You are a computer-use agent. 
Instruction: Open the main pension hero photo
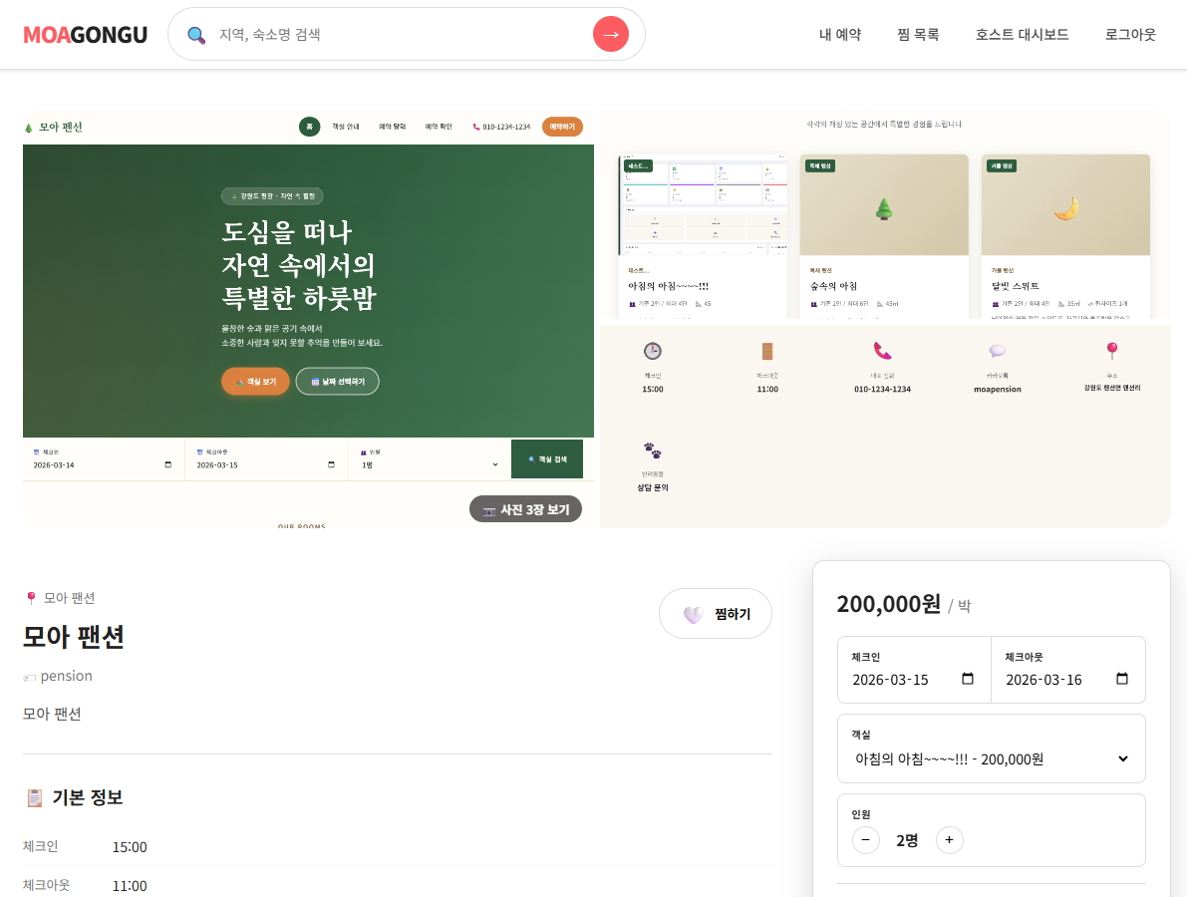pyautogui.click(x=308, y=299)
